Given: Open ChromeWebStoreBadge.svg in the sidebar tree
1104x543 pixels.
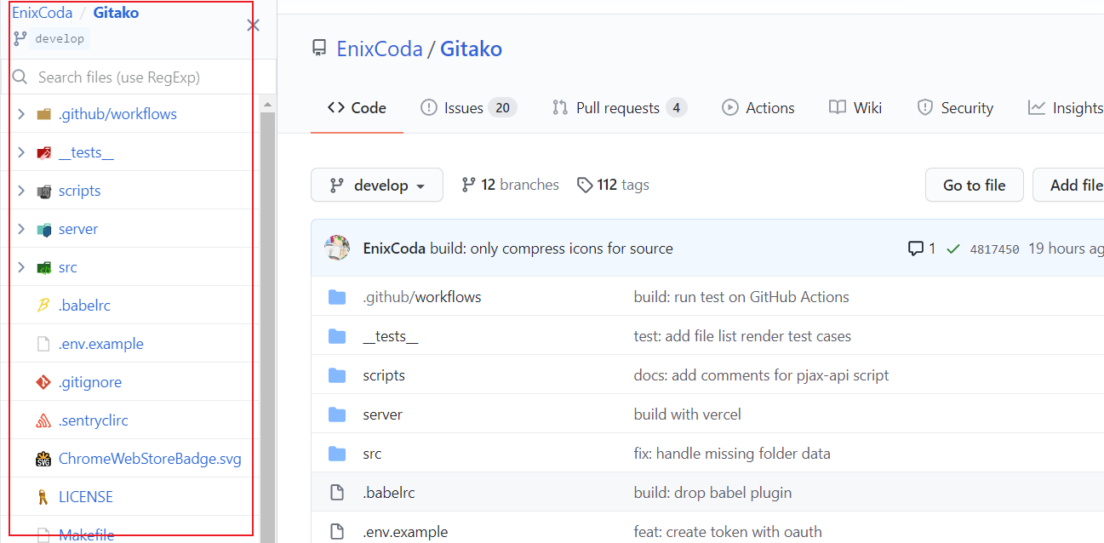Looking at the screenshot, I should [x=150, y=459].
